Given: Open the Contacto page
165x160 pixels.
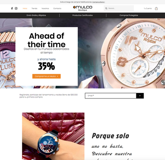Looking at the screenshot, I should [x=57, y=8].
